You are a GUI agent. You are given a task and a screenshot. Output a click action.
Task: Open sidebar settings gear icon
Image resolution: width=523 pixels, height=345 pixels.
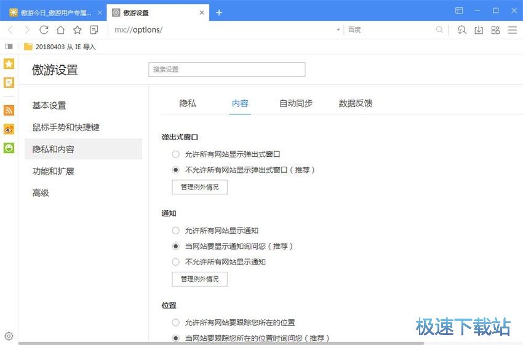point(9,336)
